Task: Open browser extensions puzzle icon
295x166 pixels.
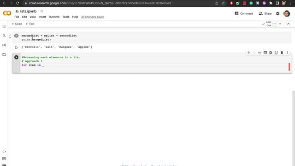Action: point(271,3)
